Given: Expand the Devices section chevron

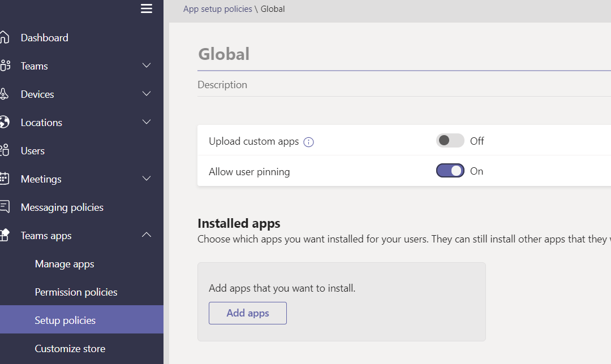Looking at the screenshot, I should pyautogui.click(x=147, y=94).
